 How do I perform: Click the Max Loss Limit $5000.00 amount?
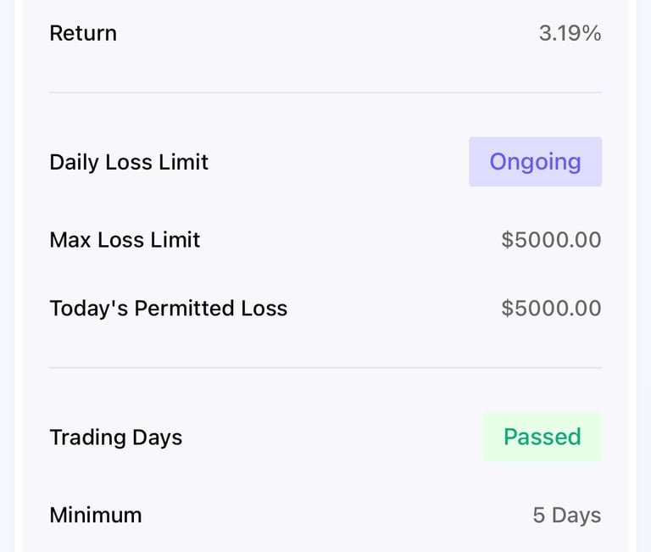pyautogui.click(x=551, y=240)
